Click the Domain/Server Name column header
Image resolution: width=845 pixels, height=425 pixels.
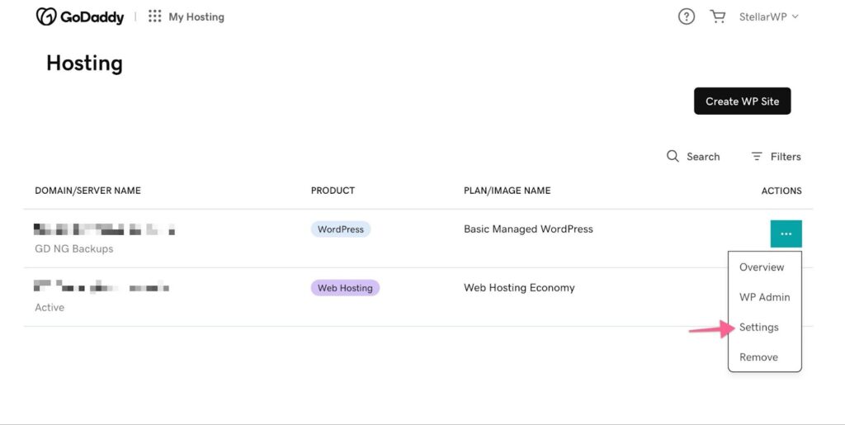[87, 191]
